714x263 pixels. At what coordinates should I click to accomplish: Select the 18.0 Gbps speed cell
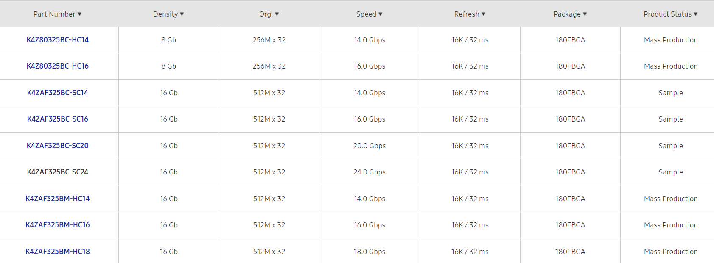(x=370, y=252)
